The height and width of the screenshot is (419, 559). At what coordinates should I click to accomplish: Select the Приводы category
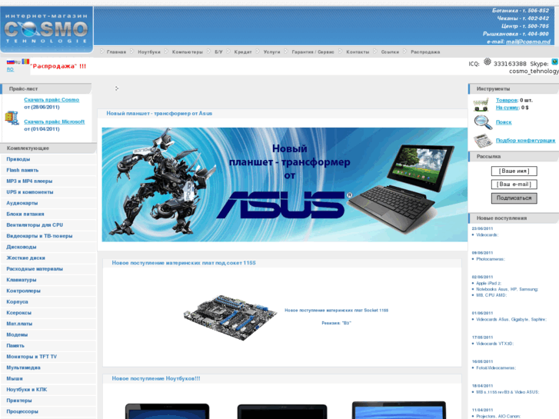point(18,159)
